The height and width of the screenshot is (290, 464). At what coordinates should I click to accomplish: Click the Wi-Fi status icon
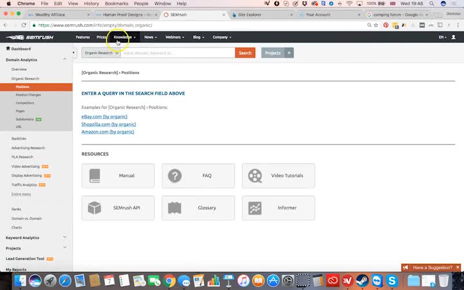tap(350, 3)
